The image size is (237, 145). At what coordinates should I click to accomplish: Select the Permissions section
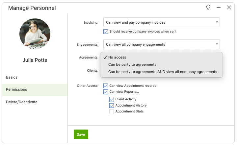16,89
